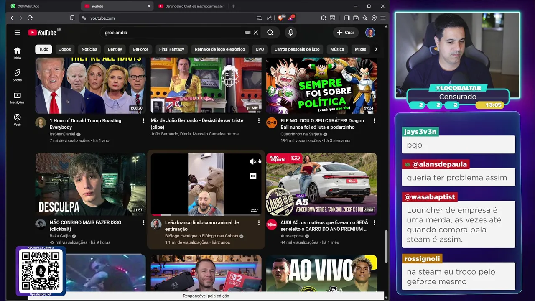Open the João Bernardo mix thumbnail
The image size is (535, 301).
206,85
